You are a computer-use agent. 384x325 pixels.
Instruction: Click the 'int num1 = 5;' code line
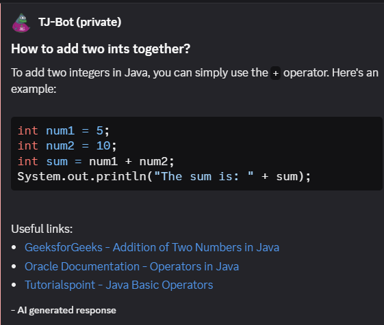point(64,130)
